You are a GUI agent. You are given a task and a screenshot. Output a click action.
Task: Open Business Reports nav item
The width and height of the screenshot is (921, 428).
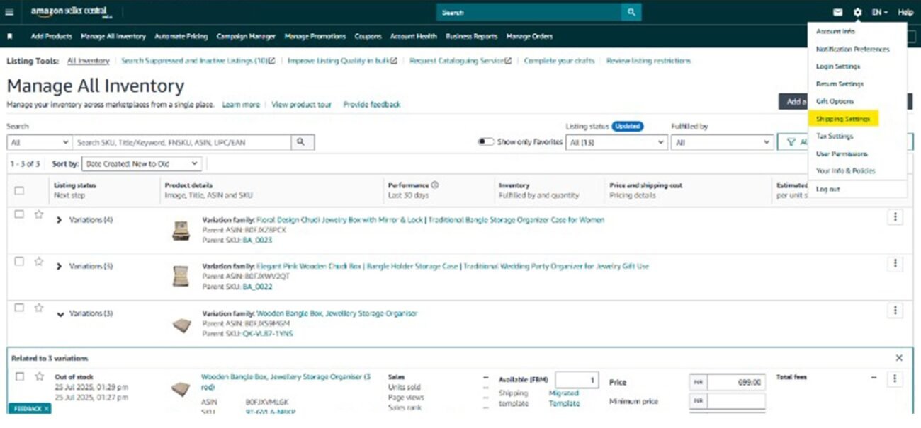coord(471,36)
